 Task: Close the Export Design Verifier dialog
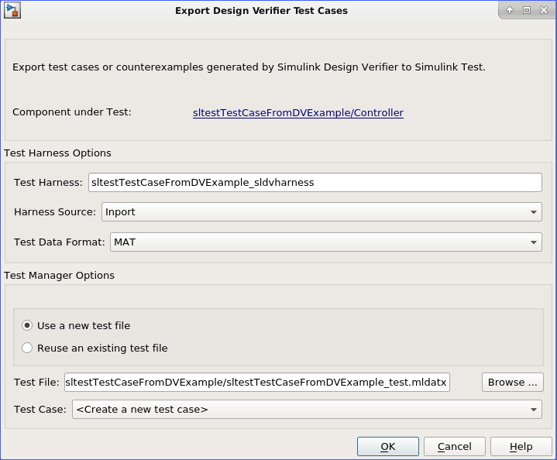tap(543, 10)
